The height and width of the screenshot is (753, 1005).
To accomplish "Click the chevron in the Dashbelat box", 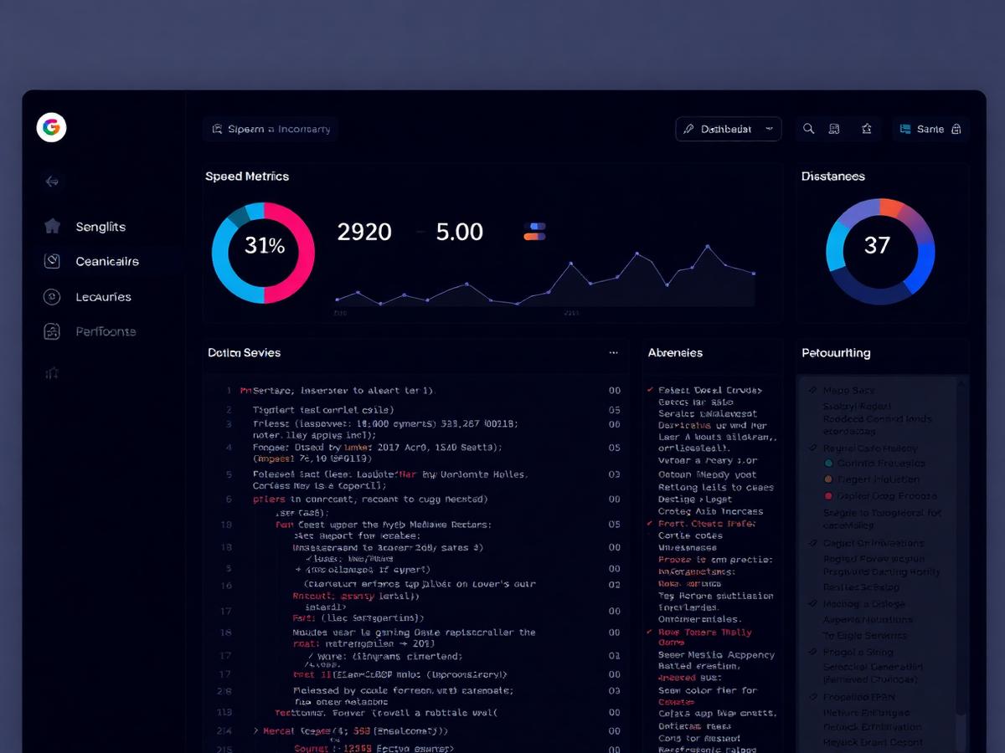I will click(769, 129).
